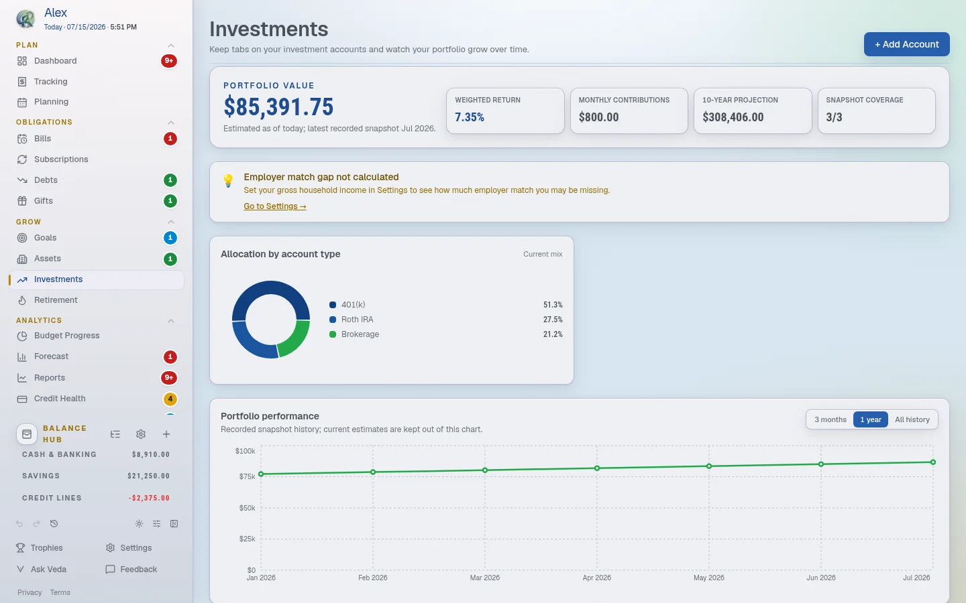Viewport: 966px width, 603px height.
Task: Open the Forecast page
Action: pyautogui.click(x=96, y=356)
